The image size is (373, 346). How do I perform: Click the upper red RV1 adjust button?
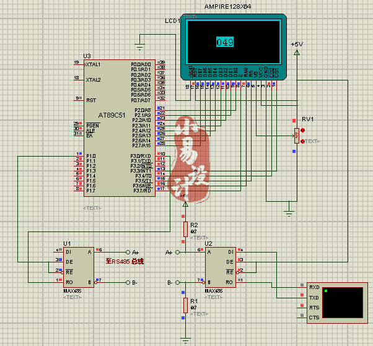tap(302, 130)
